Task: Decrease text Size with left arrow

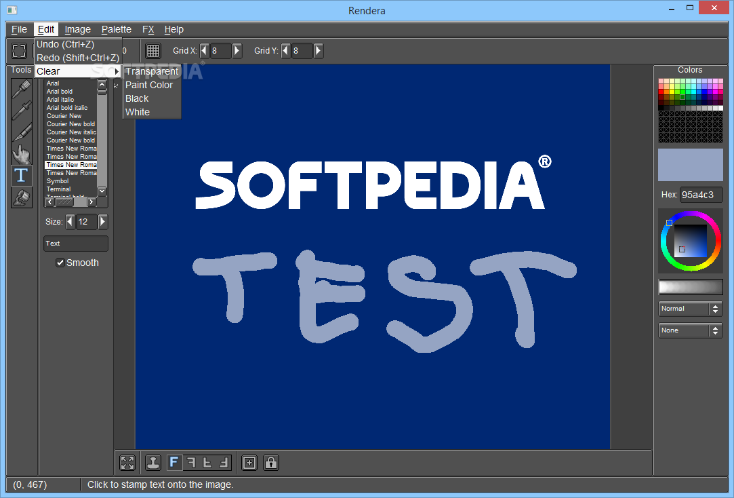Action: coord(70,222)
